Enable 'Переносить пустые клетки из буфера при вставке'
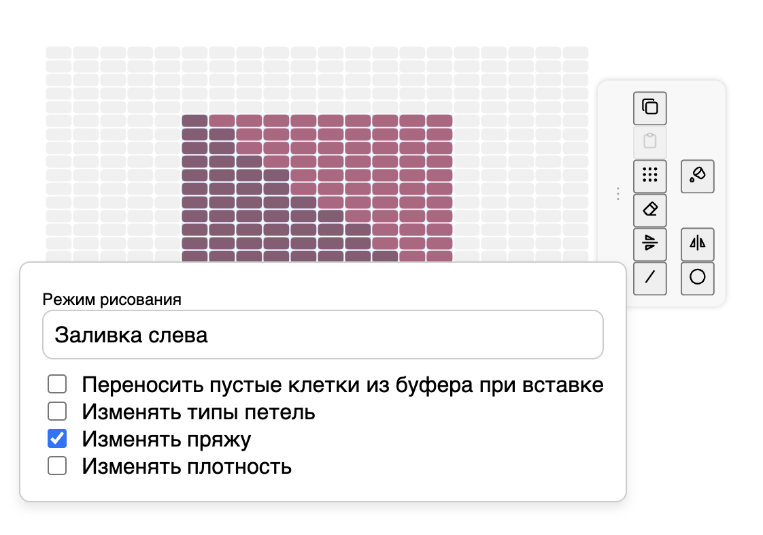 click(x=57, y=384)
